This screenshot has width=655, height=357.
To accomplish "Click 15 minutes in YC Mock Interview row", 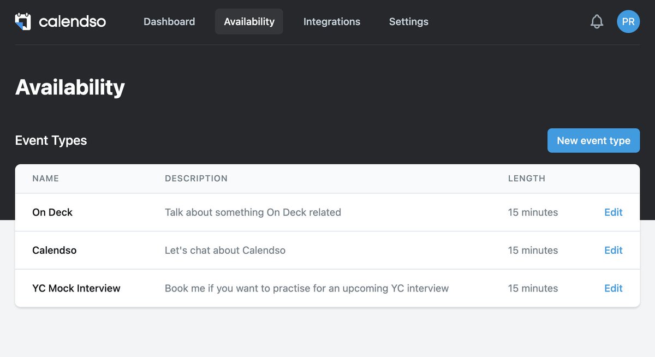I will (533, 288).
